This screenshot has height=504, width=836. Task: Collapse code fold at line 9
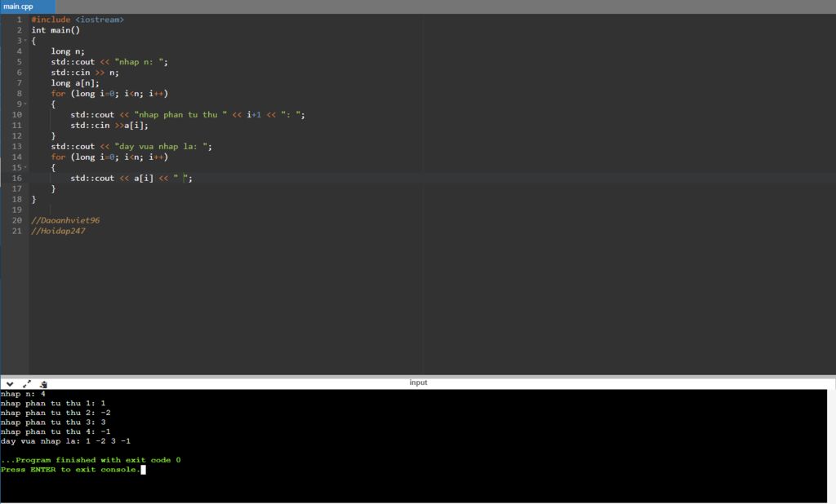coord(25,104)
